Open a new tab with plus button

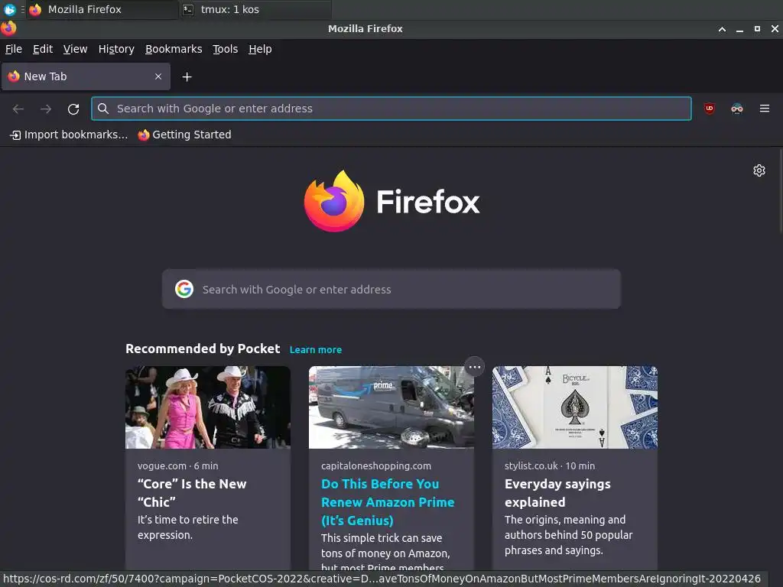pos(187,77)
